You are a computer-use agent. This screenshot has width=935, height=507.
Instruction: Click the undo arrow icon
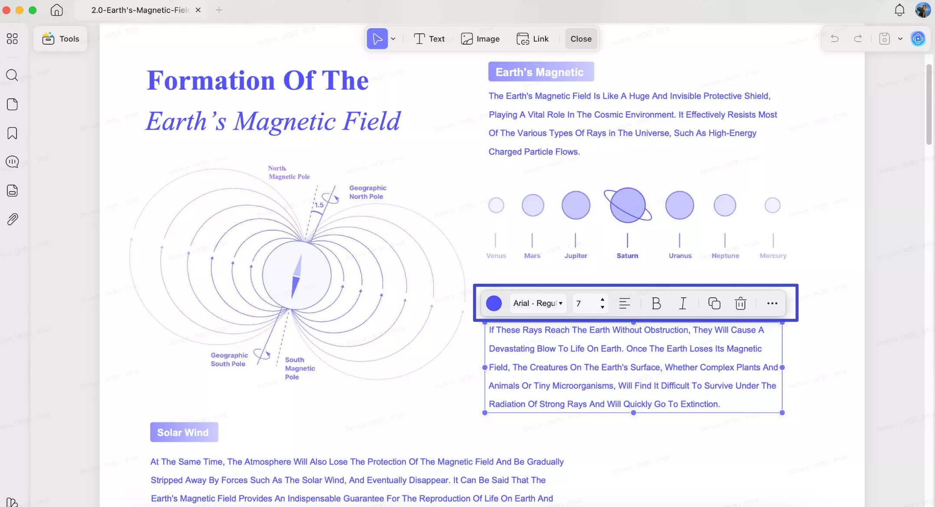834,39
